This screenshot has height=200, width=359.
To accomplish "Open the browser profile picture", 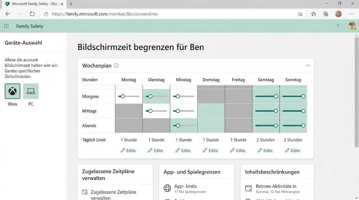I will (x=338, y=14).
